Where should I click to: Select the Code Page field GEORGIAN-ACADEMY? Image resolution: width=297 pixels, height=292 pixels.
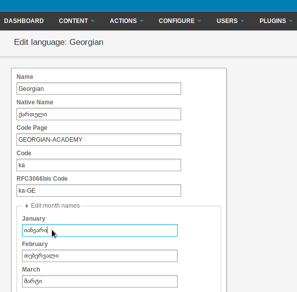(99, 140)
